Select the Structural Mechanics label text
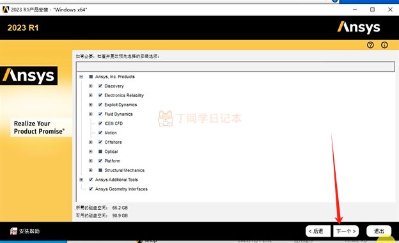 tap(125, 170)
